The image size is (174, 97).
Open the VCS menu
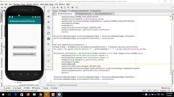click(x=56, y=4)
